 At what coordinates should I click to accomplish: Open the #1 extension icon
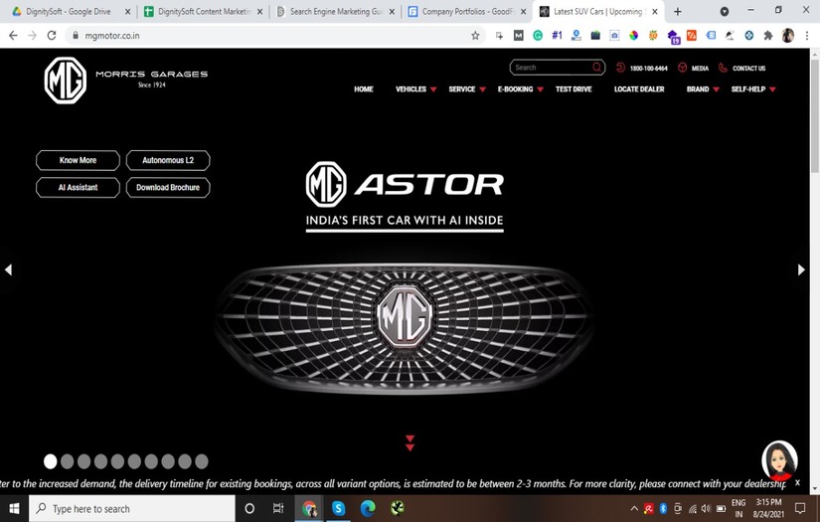pyautogui.click(x=557, y=36)
